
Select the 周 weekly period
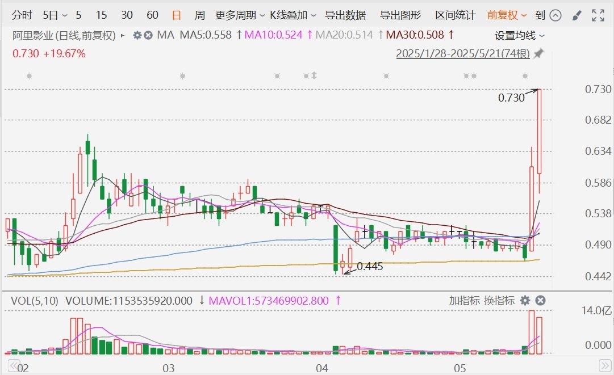coord(200,15)
